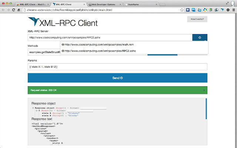This screenshot has width=237, height=148.
Task: Click the "<struct>" line in response text
Action: 49,136
